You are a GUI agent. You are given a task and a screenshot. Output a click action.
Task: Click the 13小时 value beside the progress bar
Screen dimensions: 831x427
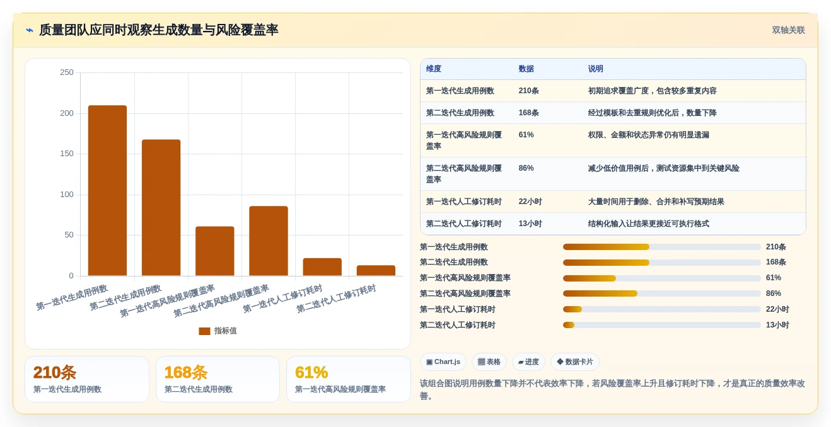777,325
